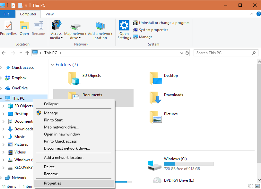Open Settings via the gear icon
The image size is (261, 189).
point(124,25)
